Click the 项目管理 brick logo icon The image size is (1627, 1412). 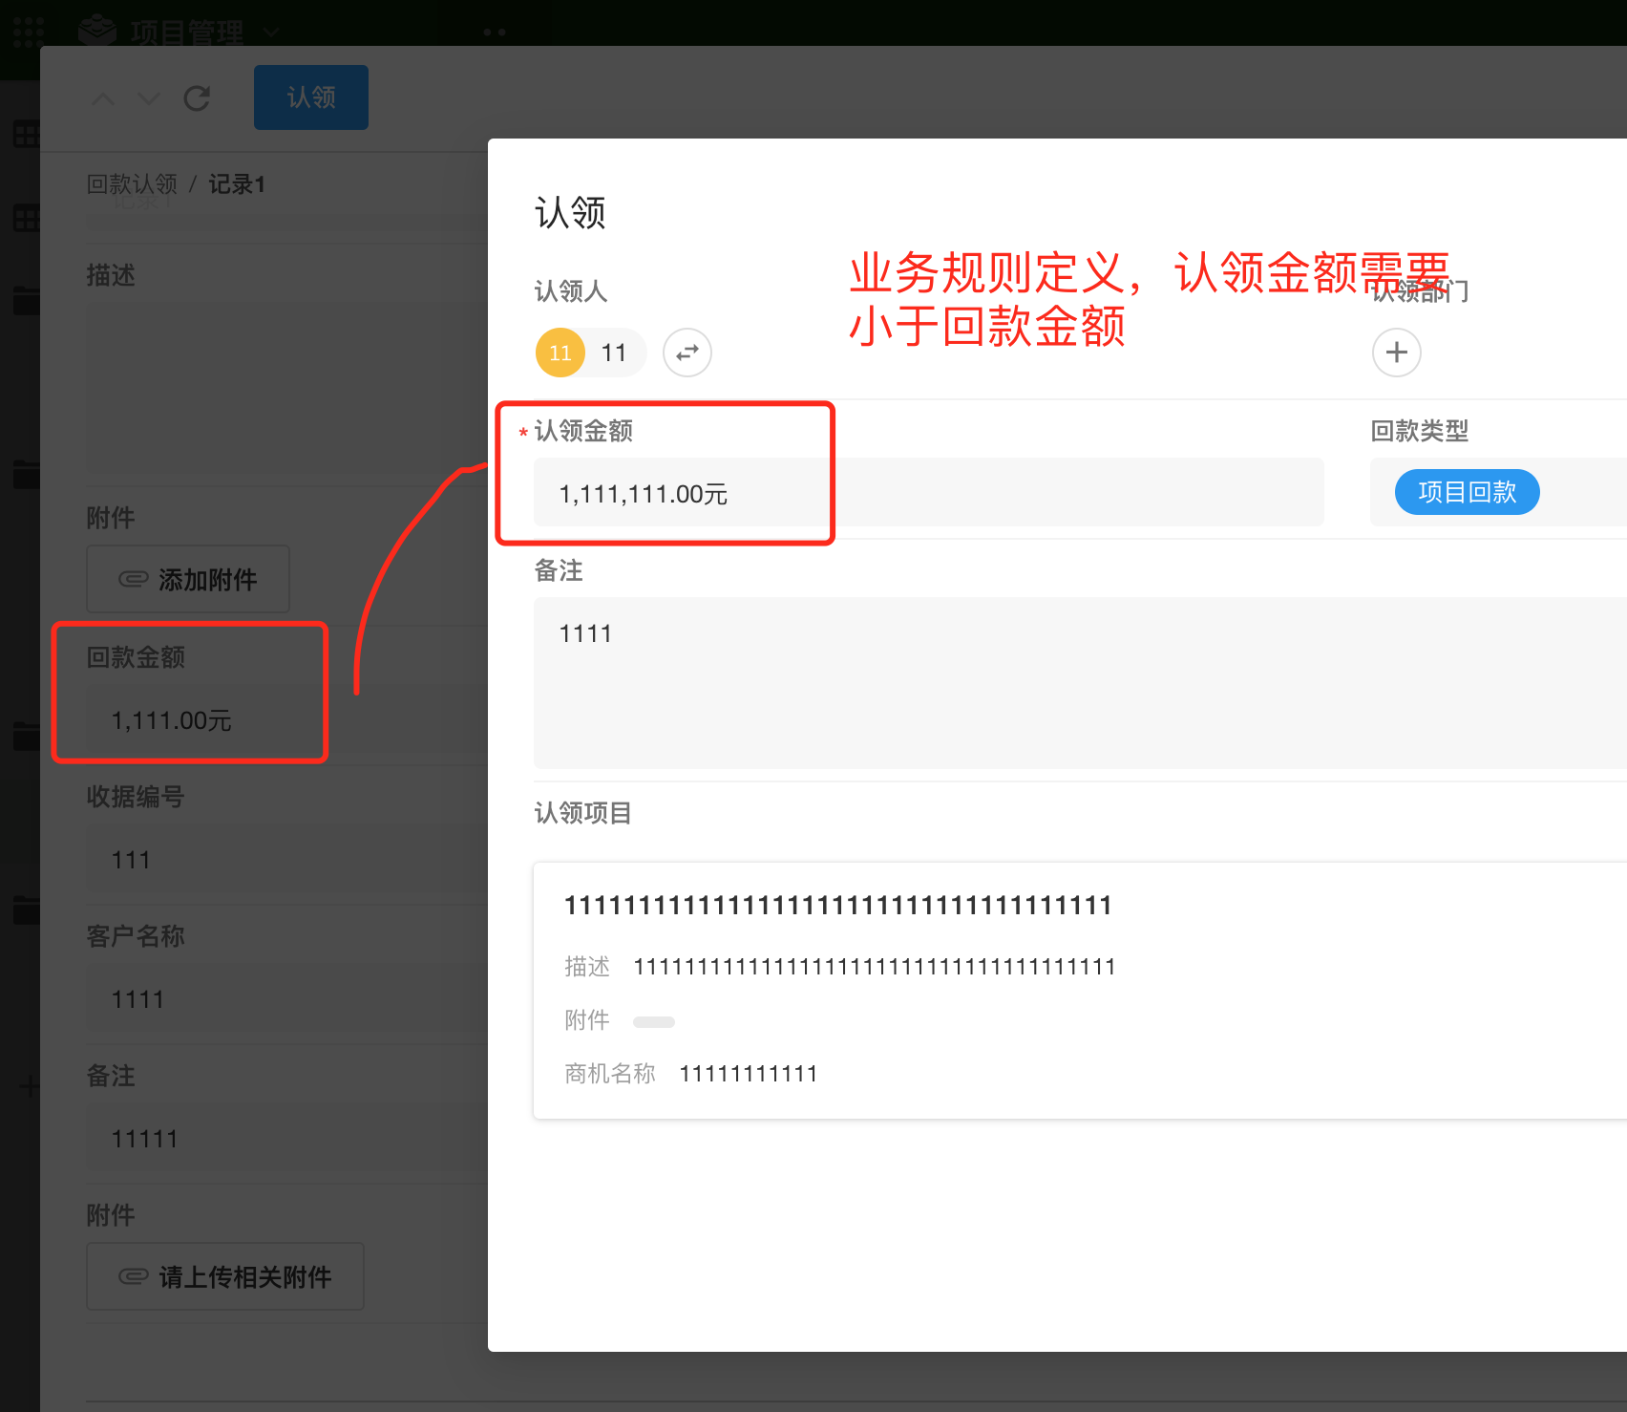click(x=97, y=32)
